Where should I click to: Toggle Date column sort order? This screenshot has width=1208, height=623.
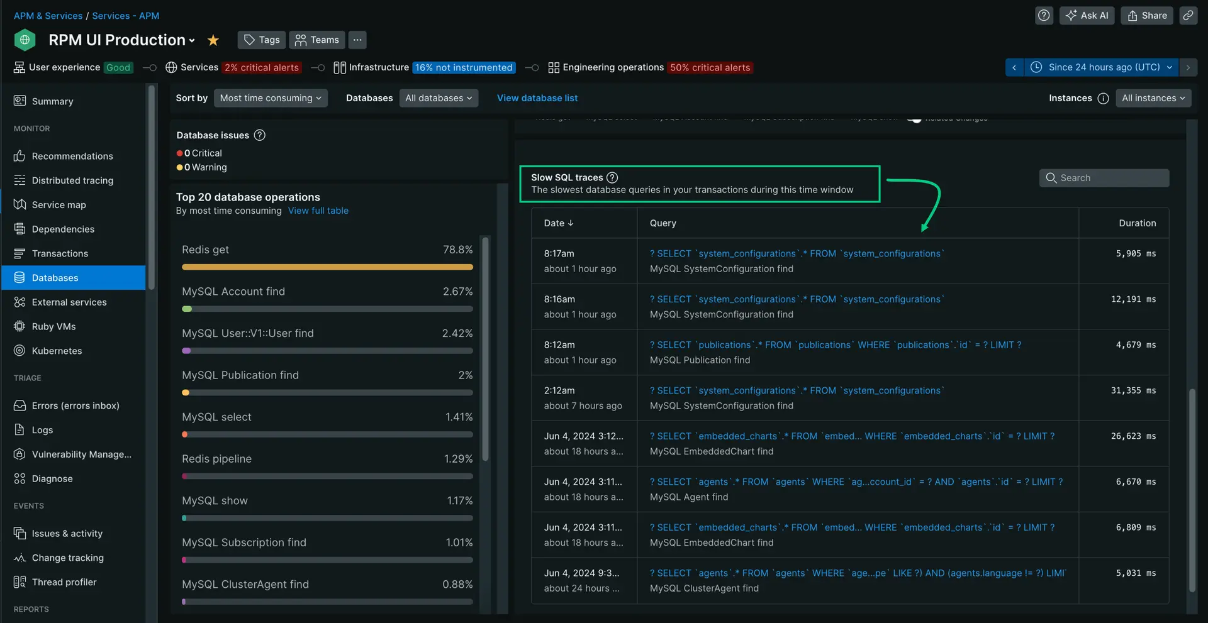[559, 223]
